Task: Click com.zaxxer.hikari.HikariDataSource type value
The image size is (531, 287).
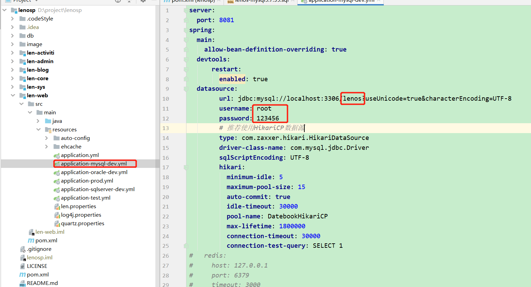Action: (x=305, y=138)
